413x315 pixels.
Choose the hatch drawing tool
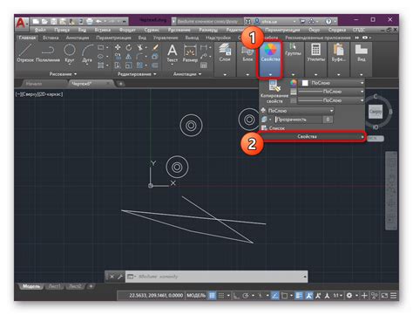100,65
